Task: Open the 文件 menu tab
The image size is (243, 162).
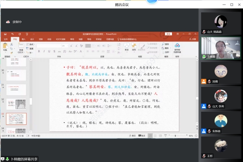Action: [x=6, y=39]
